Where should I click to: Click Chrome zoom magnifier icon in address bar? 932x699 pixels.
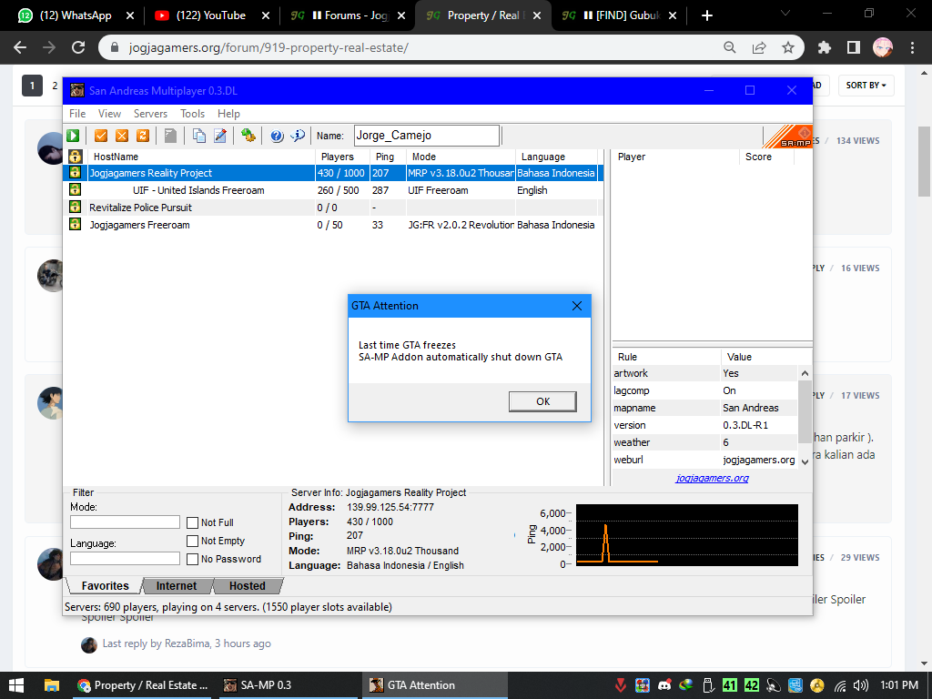730,47
